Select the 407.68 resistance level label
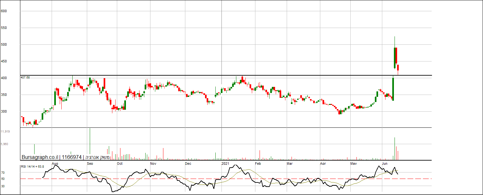 25,78
